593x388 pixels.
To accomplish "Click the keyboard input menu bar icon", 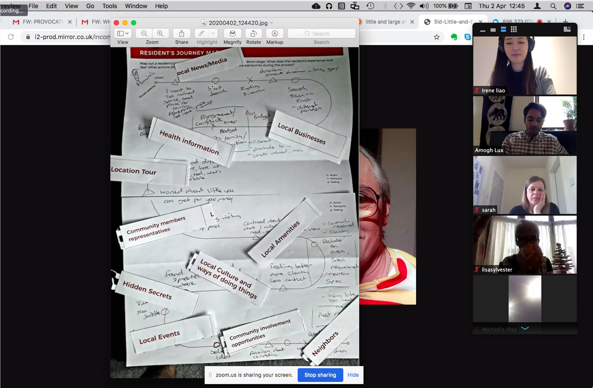I will [468, 6].
